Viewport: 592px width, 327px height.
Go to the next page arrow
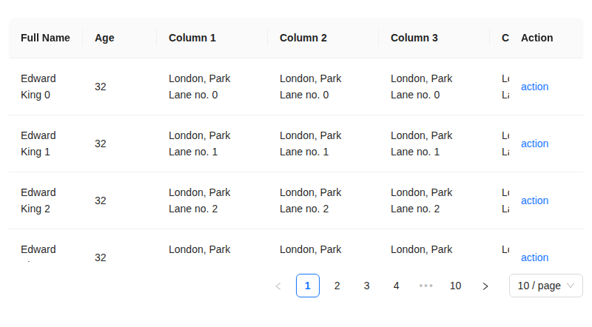tap(485, 286)
